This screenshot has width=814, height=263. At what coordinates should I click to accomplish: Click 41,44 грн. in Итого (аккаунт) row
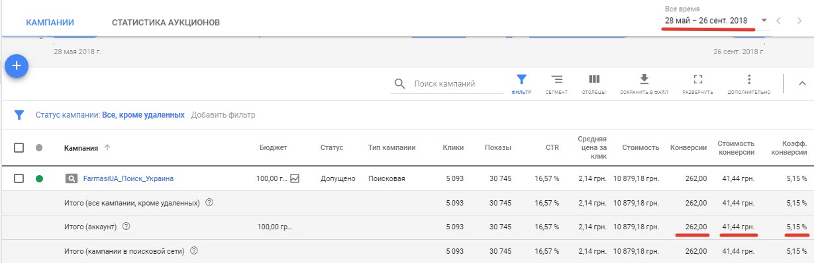coord(739,227)
